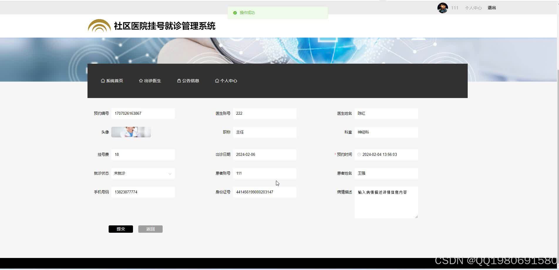559x270 pixels.
Task: Expand the 就诊状态 chevron arrow
Action: 170,173
